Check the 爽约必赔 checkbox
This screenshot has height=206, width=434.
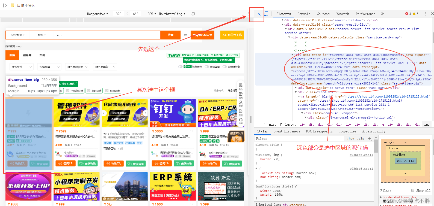pyautogui.click(x=88, y=91)
